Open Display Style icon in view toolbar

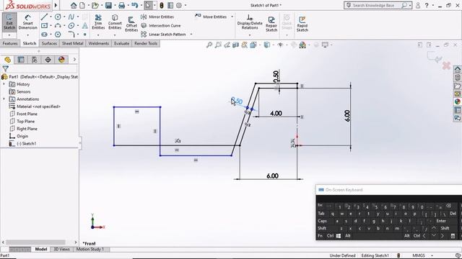[267, 45]
